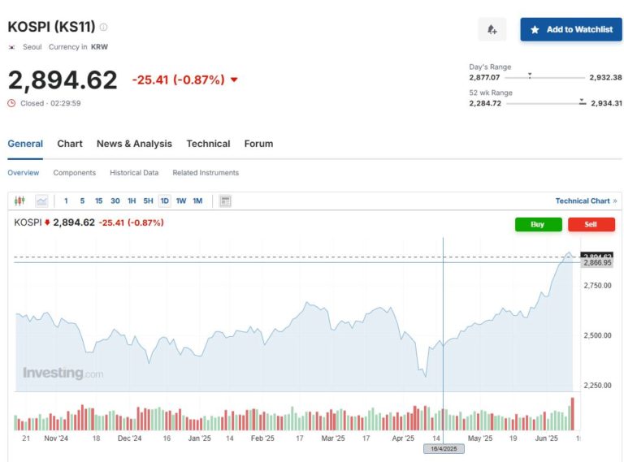Choose the 5H chart interval
The image size is (624, 462).
click(148, 201)
